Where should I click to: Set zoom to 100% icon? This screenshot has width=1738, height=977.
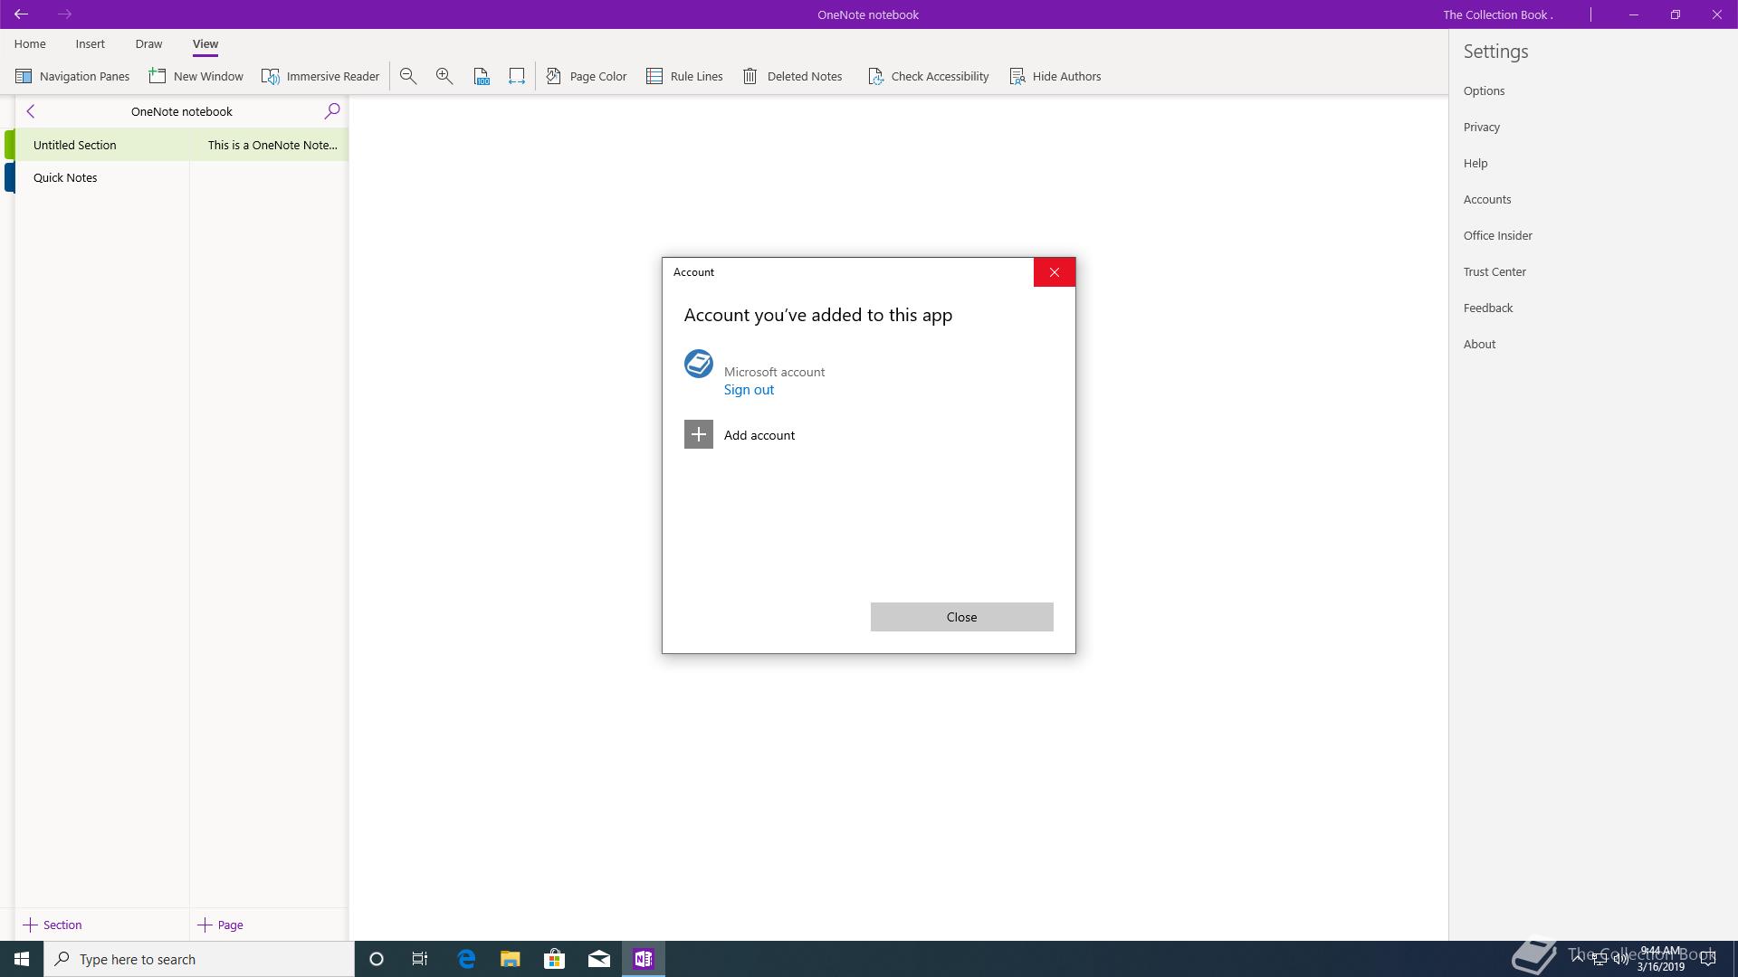point(481,76)
